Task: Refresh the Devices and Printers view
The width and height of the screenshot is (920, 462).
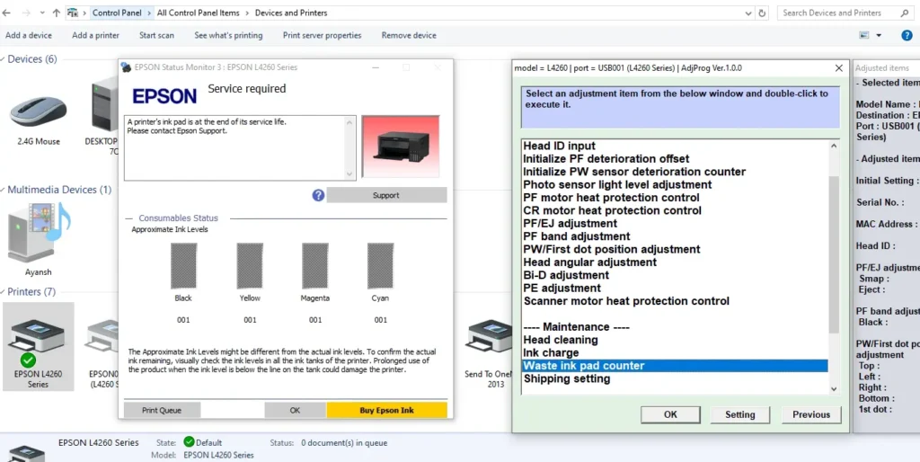Action: click(x=762, y=13)
